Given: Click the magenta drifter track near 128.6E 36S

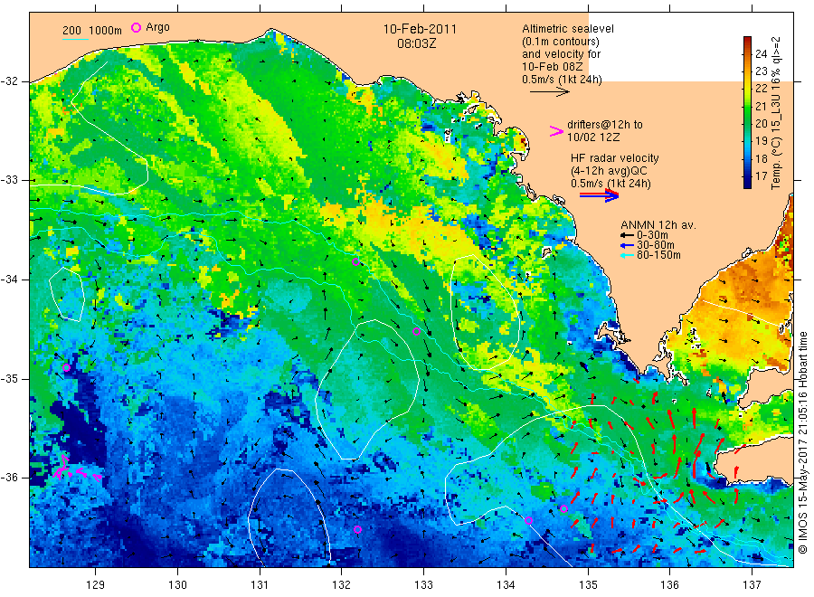Looking at the screenshot, I should tap(76, 469).
